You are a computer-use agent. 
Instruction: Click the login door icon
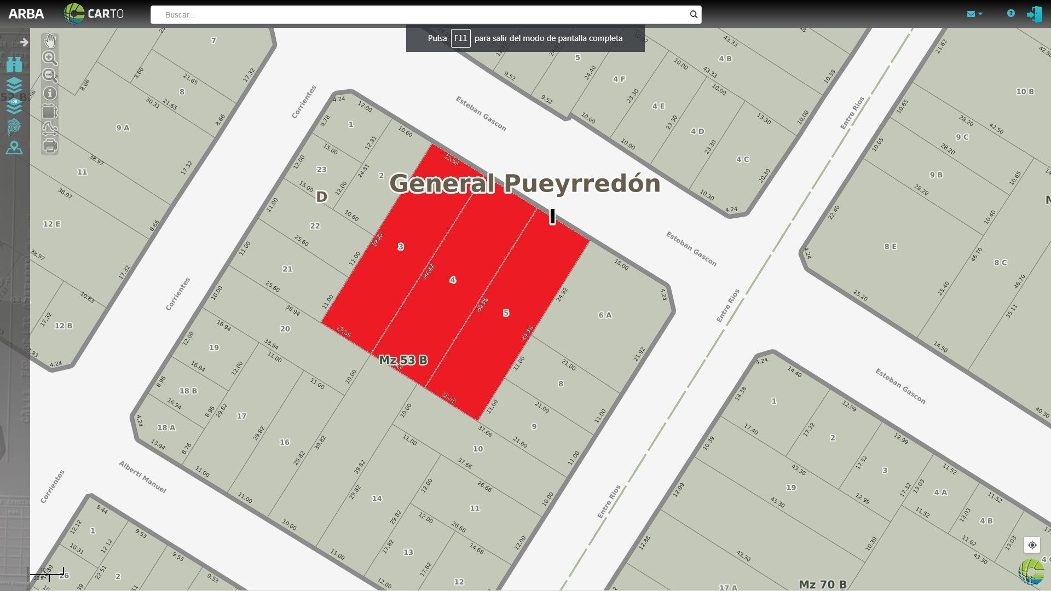tap(1034, 14)
